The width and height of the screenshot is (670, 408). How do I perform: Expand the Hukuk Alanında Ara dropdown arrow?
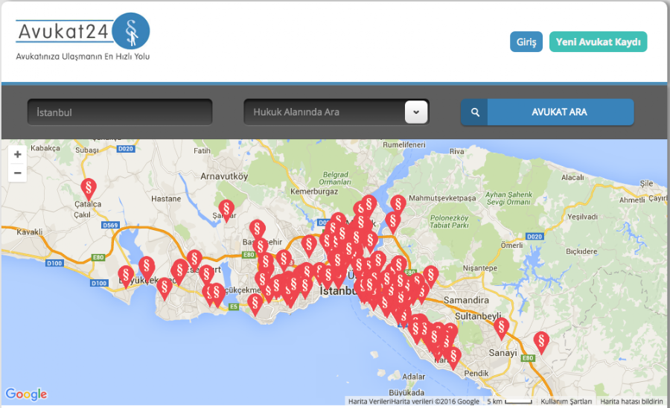point(415,112)
